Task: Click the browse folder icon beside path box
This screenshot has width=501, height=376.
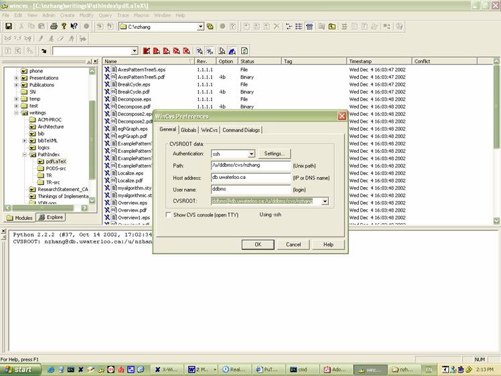Action: [x=210, y=26]
